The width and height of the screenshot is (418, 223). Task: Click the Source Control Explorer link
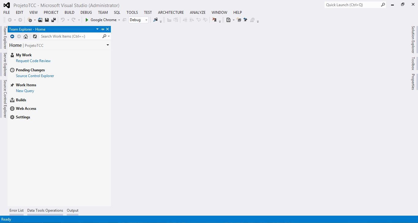[35, 76]
